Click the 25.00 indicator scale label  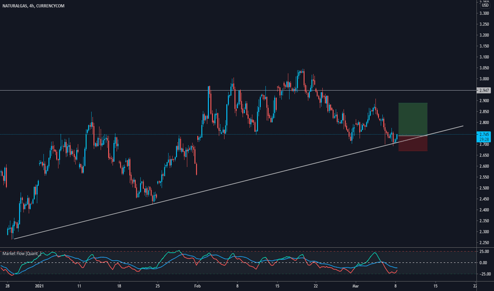485,251
